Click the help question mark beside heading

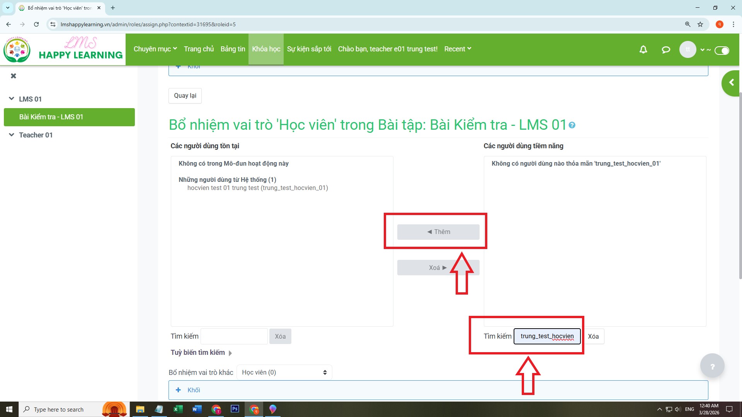[572, 125]
